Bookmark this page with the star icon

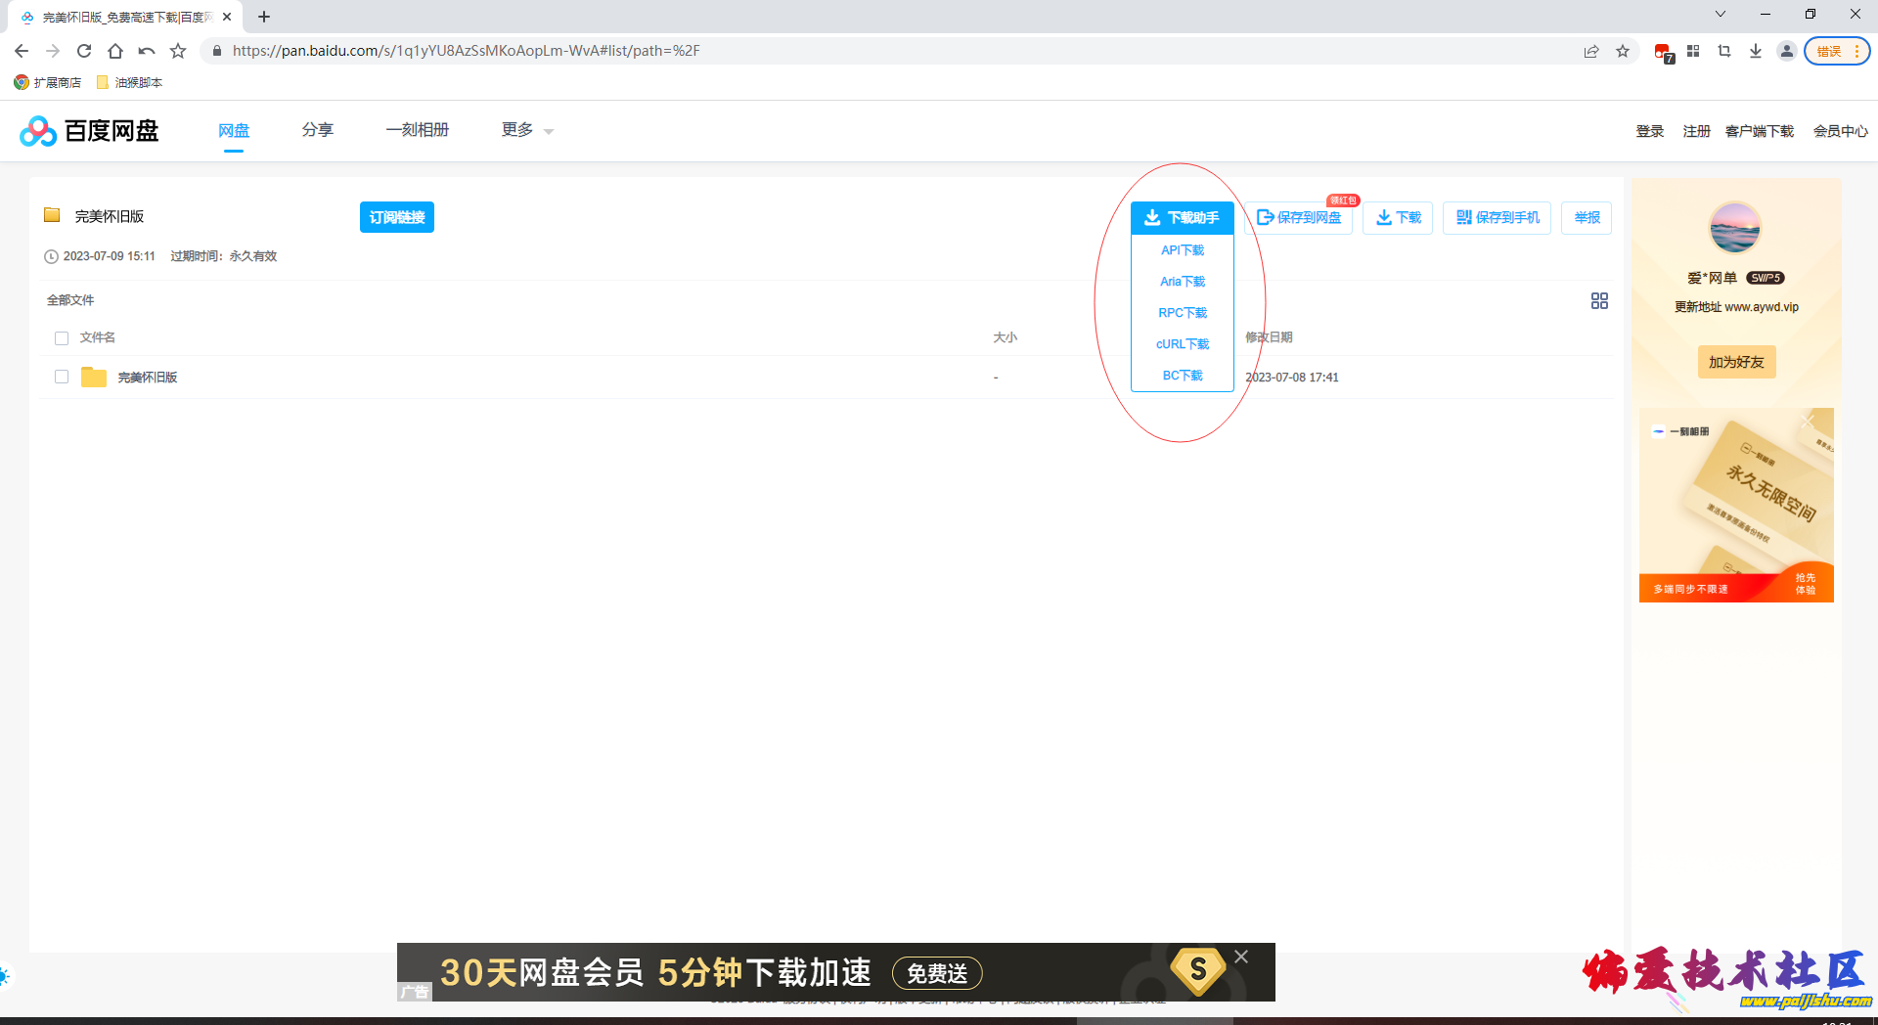coord(1623,51)
